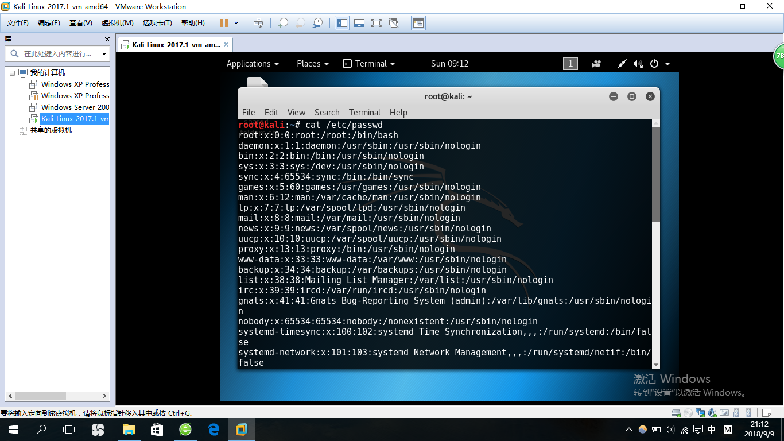Click the sound card status icon

[712, 413]
